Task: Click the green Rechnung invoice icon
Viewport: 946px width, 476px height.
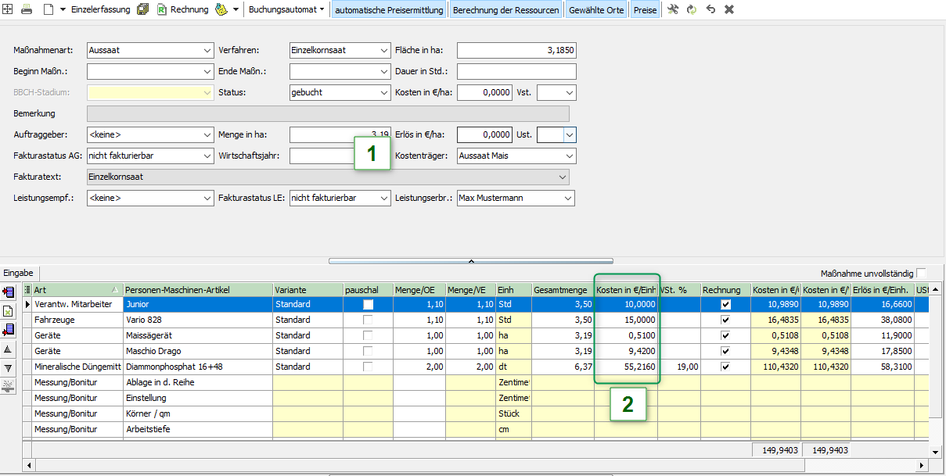Action: coord(162,9)
